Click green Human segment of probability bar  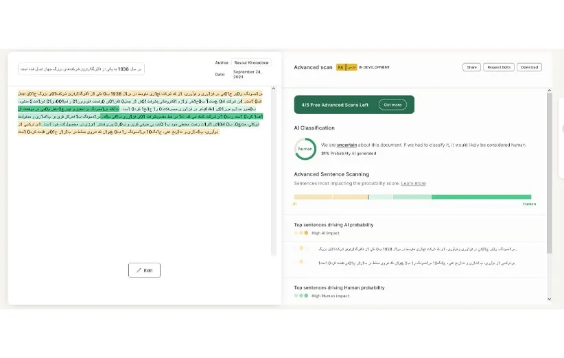(x=481, y=197)
